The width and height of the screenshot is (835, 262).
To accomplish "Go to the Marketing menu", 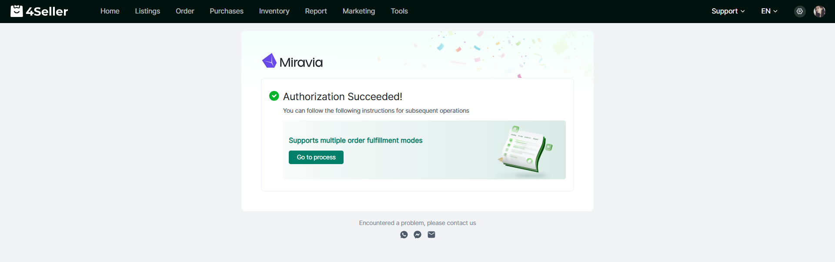I will point(359,11).
